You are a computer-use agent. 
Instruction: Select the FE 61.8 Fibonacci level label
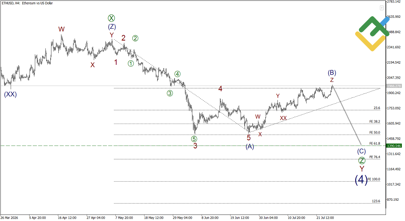tap(375, 144)
